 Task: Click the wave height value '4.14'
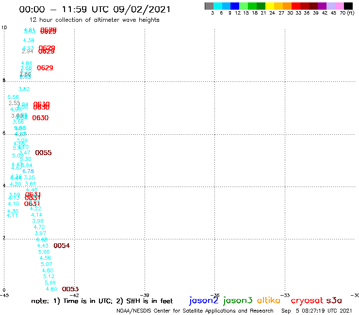37,215
